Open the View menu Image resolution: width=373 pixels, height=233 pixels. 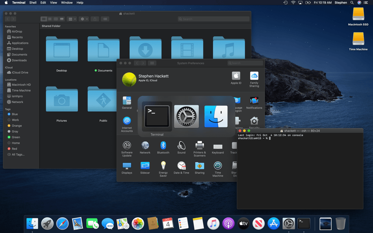click(x=54, y=3)
